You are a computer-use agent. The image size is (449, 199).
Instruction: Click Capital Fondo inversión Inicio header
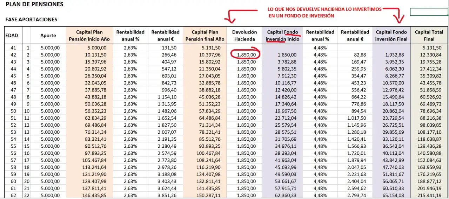pyautogui.click(x=282, y=36)
